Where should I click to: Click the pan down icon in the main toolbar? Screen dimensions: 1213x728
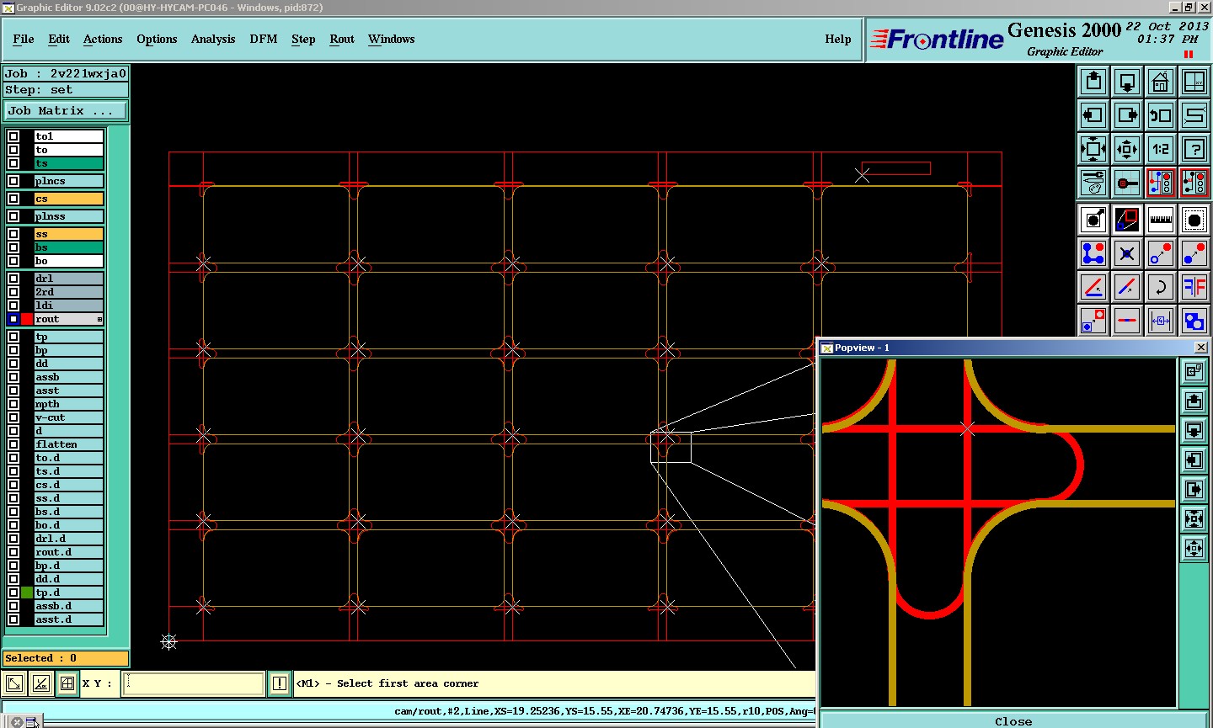point(1127,82)
